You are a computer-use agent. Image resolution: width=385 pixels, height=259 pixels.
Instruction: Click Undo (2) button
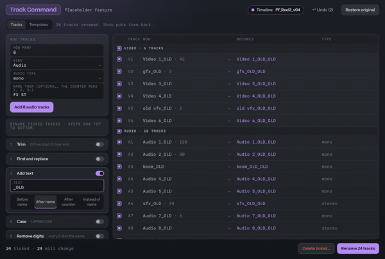(x=323, y=10)
